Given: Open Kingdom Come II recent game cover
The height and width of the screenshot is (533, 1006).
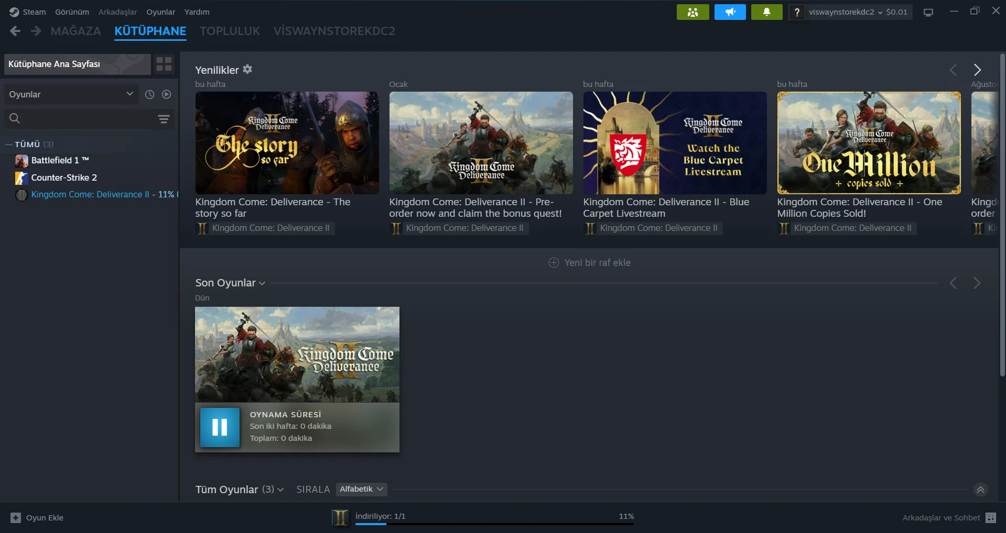Looking at the screenshot, I should (297, 354).
